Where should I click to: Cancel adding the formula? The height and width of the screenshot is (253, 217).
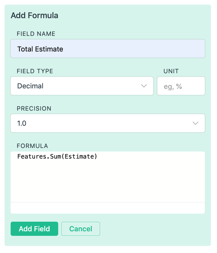[81, 229]
